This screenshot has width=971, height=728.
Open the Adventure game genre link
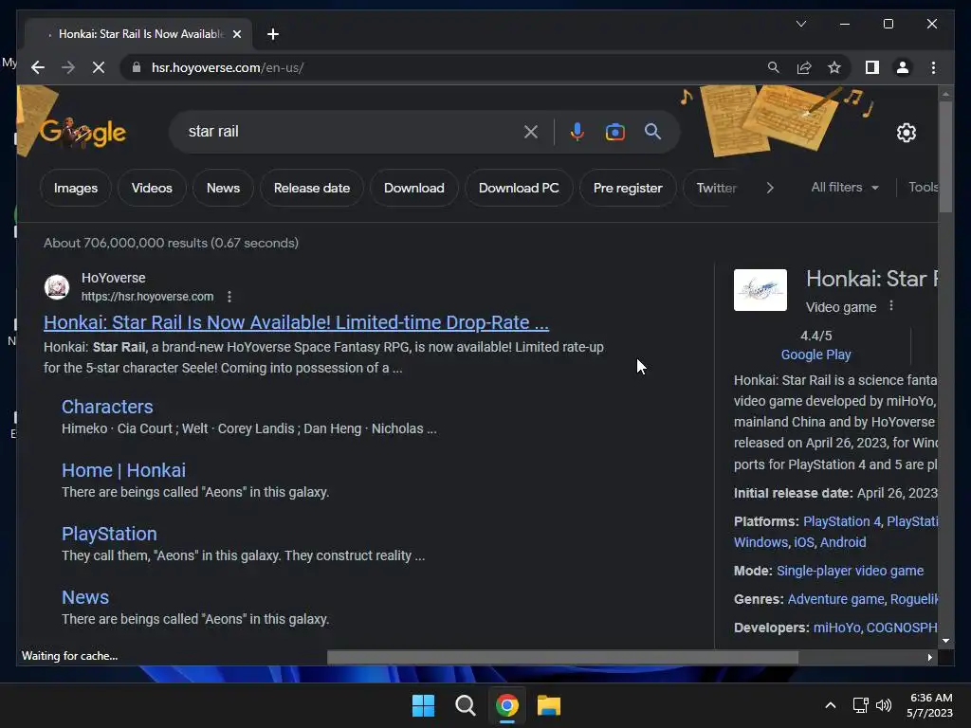pyautogui.click(x=835, y=599)
